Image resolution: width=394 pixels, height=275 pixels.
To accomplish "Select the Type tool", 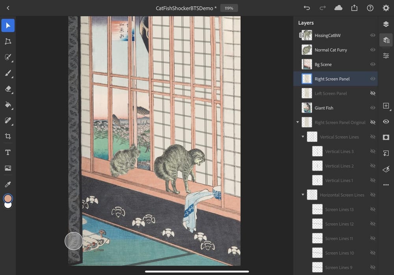I will pos(8,152).
